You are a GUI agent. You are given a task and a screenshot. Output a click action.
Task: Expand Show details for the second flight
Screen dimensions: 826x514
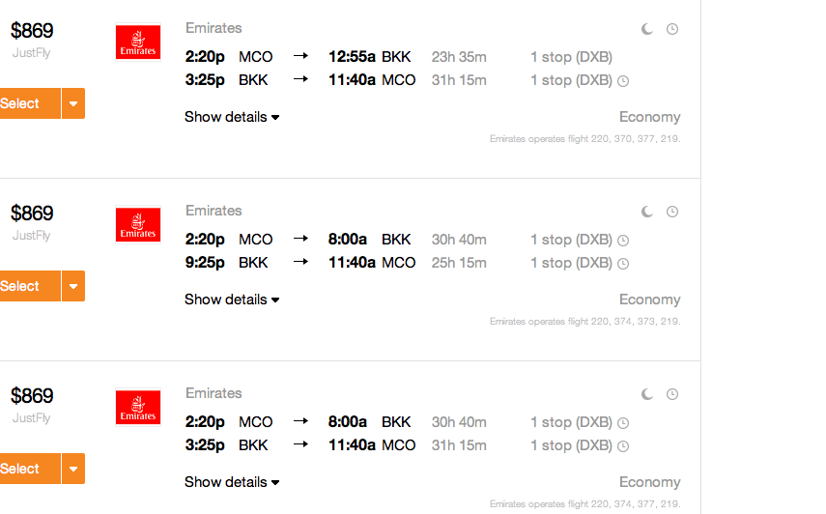point(232,300)
